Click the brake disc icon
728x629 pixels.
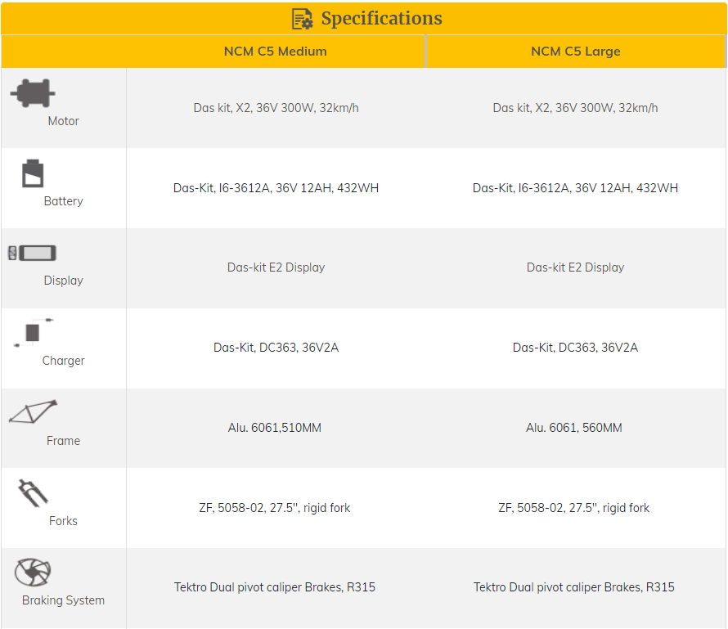[x=33, y=572]
